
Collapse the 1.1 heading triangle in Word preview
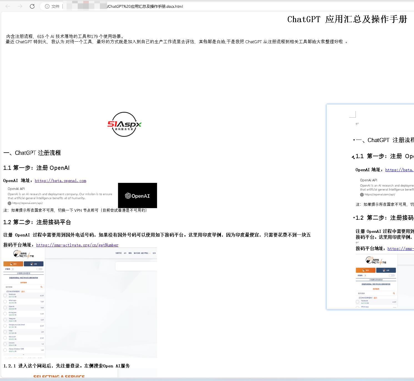coord(353,157)
